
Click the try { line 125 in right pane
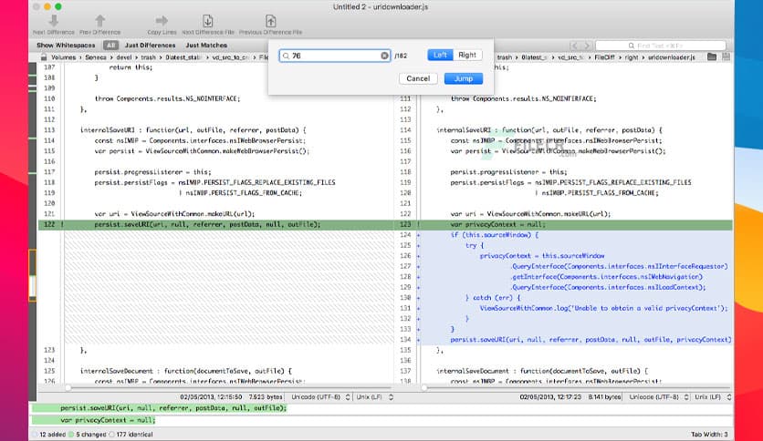pos(475,245)
